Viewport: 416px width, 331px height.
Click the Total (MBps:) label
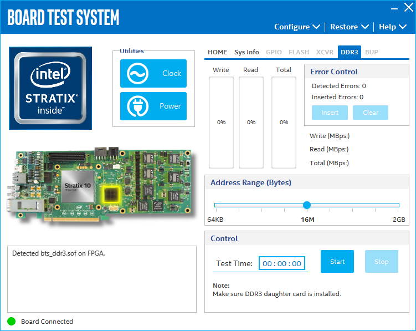[x=329, y=163]
